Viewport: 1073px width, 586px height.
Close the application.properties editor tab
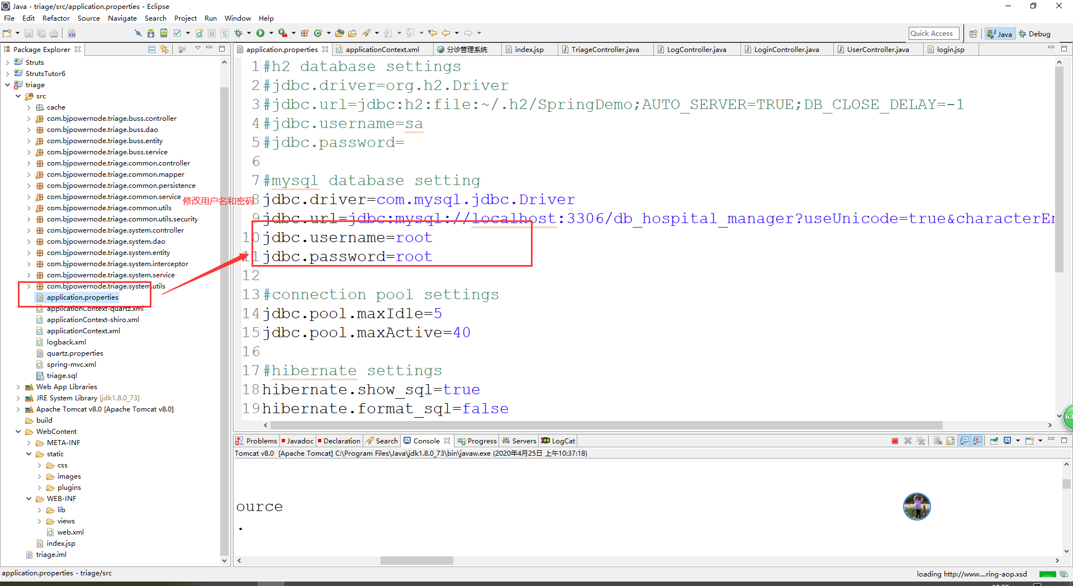click(325, 49)
